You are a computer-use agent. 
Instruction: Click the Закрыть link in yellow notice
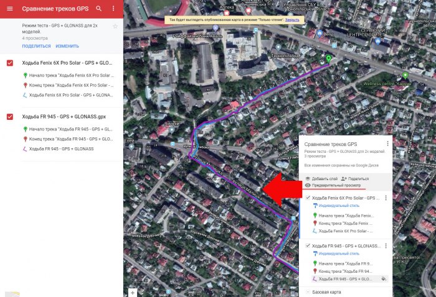[292, 20]
